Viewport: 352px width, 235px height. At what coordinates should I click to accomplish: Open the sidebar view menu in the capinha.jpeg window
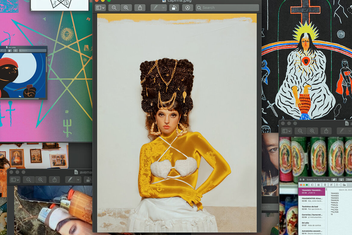[100, 8]
